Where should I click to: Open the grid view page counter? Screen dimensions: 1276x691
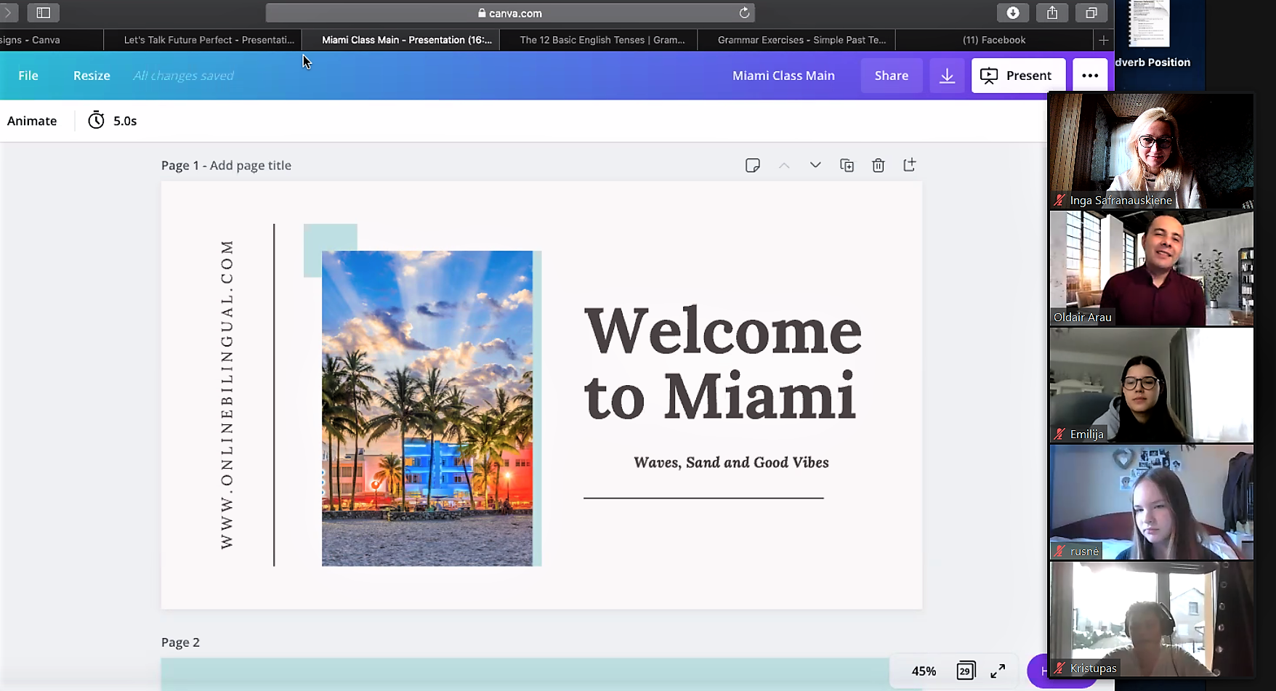click(965, 671)
